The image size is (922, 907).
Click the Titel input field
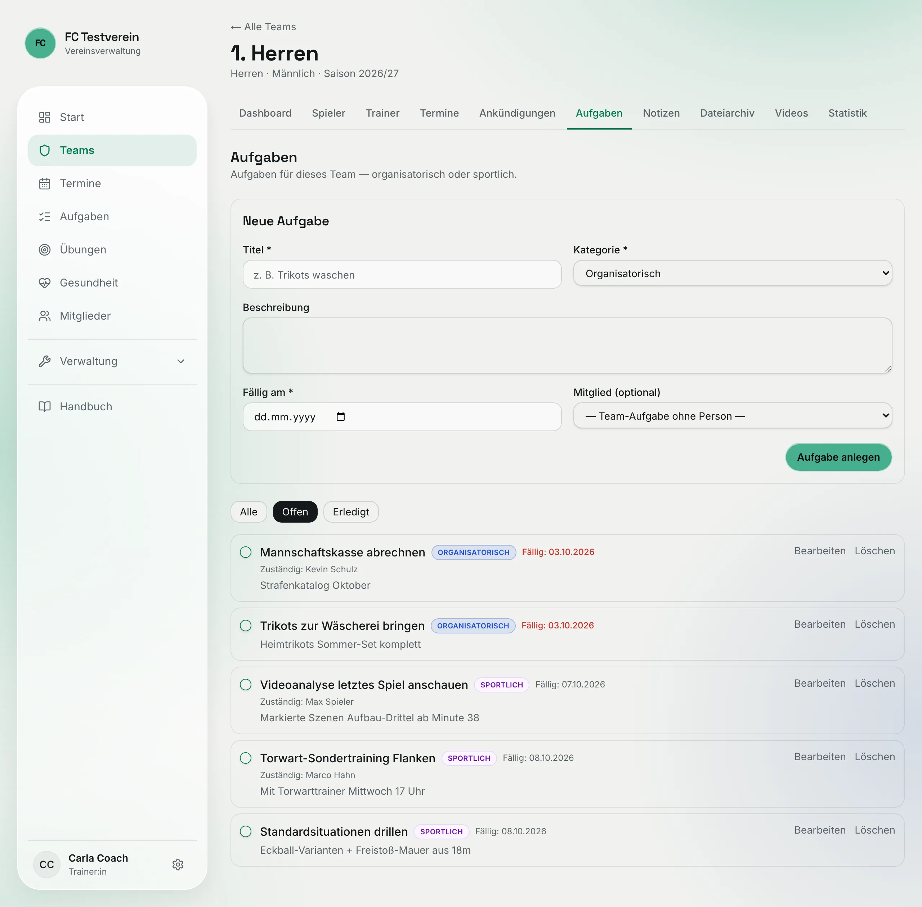click(x=402, y=274)
